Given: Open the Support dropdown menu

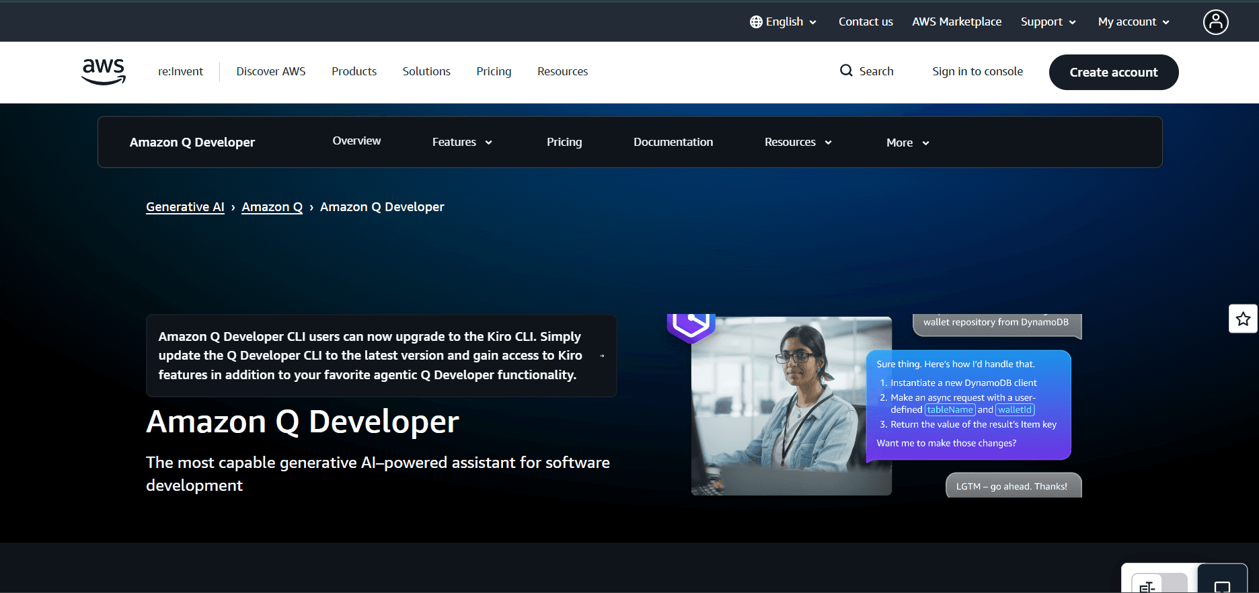Looking at the screenshot, I should point(1048,22).
